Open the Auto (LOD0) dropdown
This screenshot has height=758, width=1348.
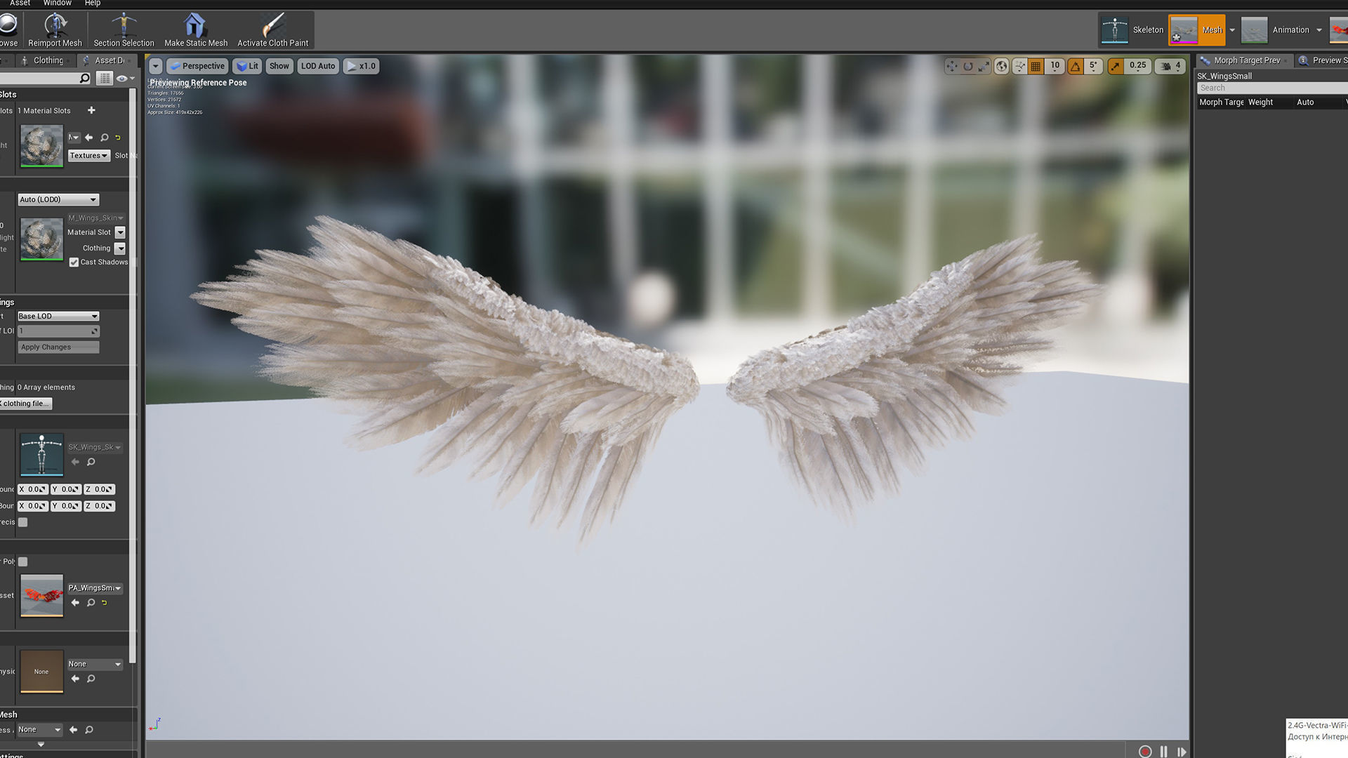pyautogui.click(x=58, y=199)
